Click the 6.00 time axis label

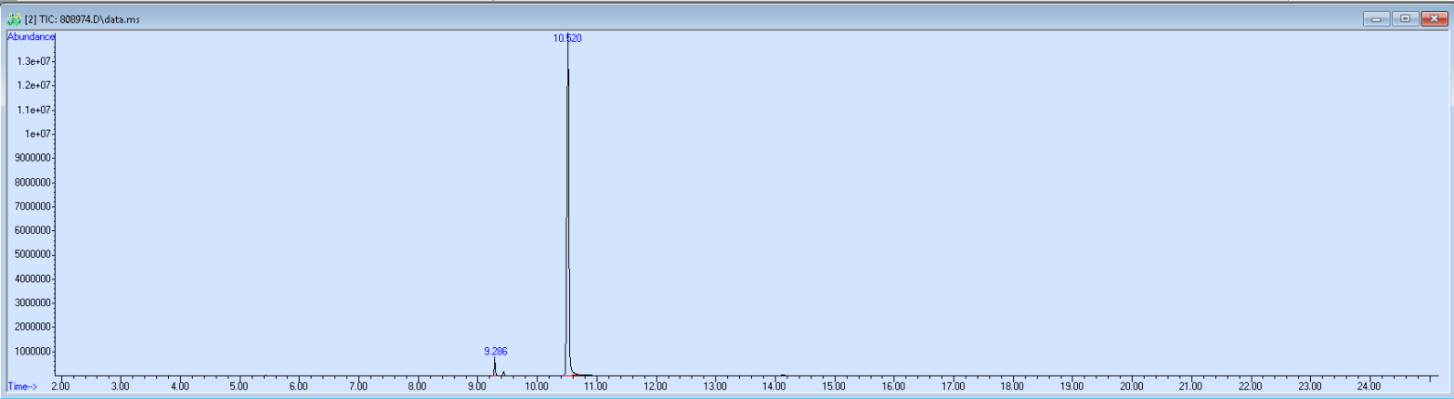[299, 385]
